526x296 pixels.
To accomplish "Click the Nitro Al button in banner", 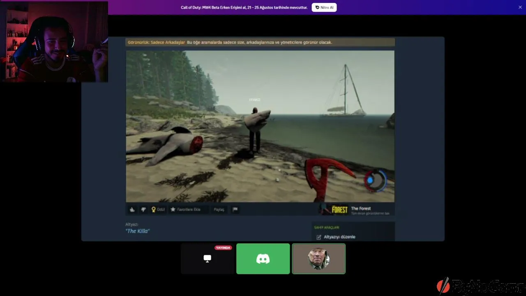I will [324, 7].
